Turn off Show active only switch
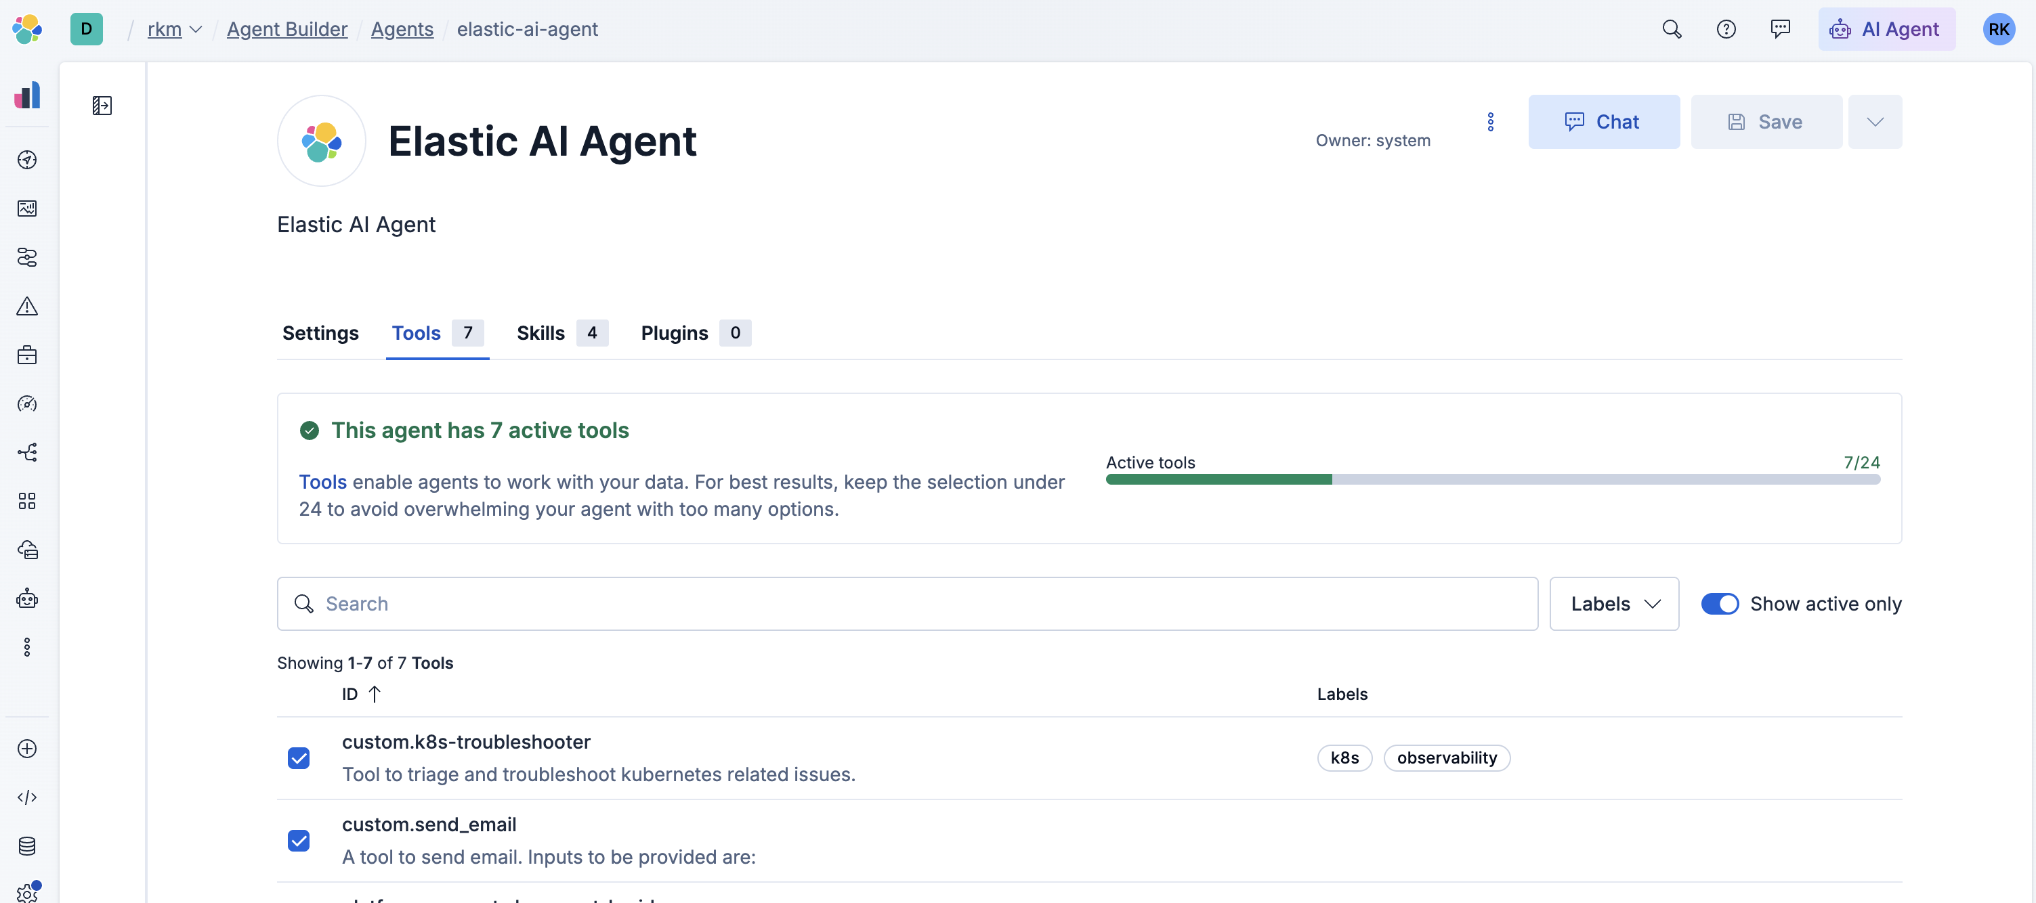Viewport: 2036px width, 903px height. (x=1719, y=604)
